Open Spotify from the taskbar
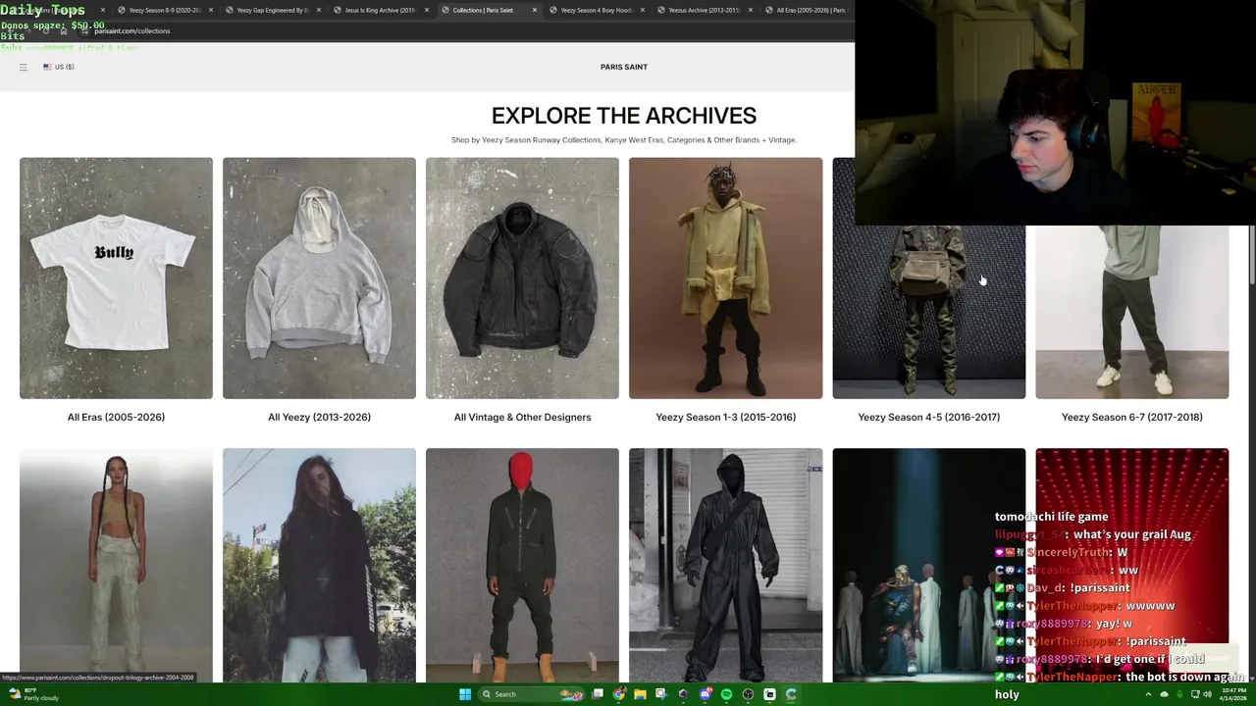The width and height of the screenshot is (1256, 706). click(x=726, y=694)
